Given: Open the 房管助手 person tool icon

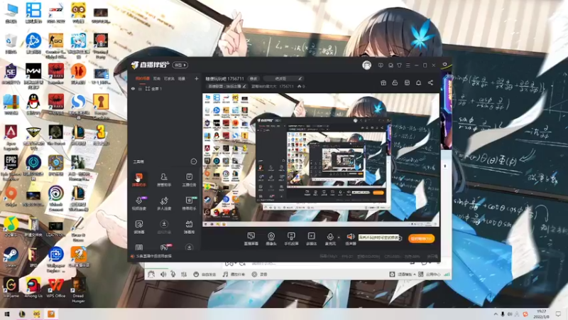Looking at the screenshot, I should tap(164, 180).
